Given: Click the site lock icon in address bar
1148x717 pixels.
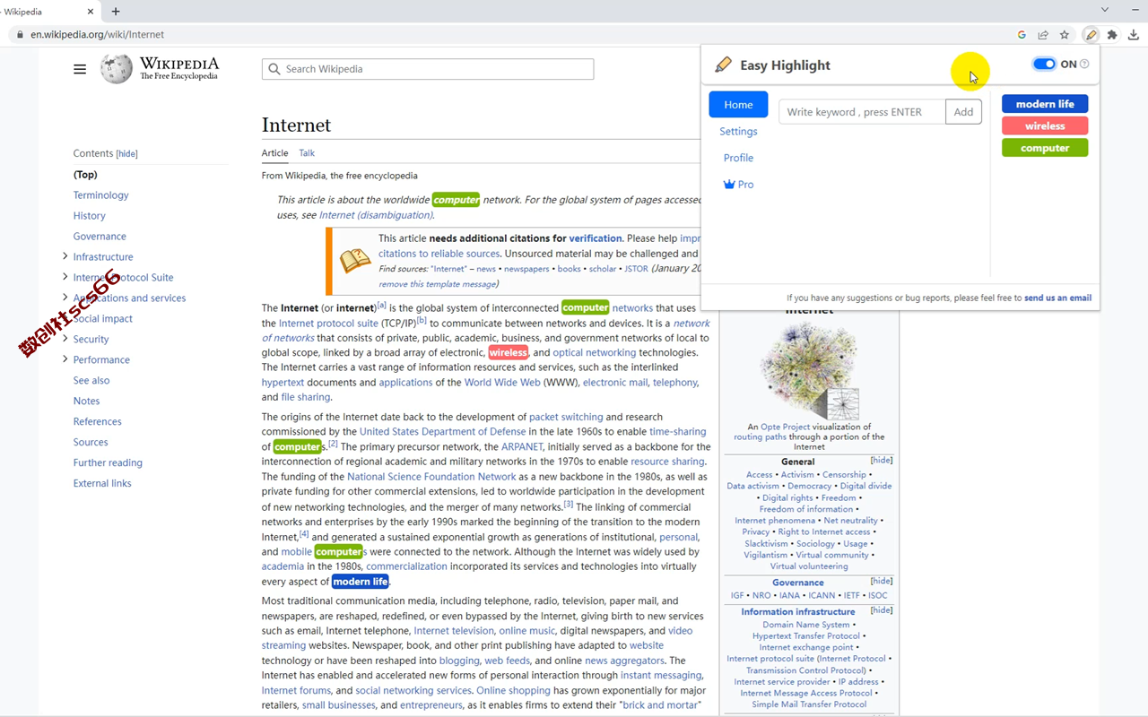Looking at the screenshot, I should [x=20, y=35].
